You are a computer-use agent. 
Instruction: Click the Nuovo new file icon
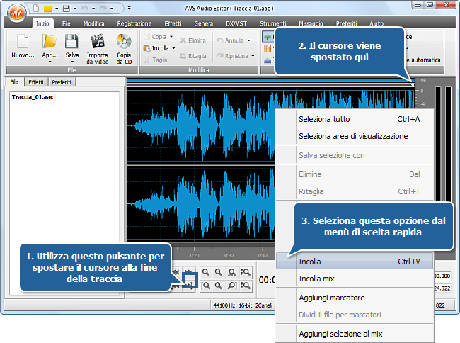[x=23, y=42]
